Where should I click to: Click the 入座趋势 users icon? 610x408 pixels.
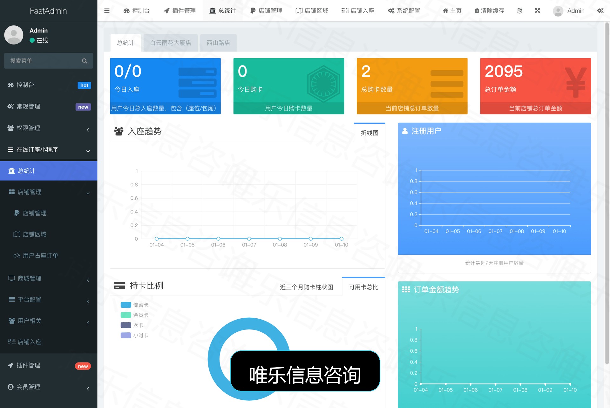pyautogui.click(x=119, y=131)
